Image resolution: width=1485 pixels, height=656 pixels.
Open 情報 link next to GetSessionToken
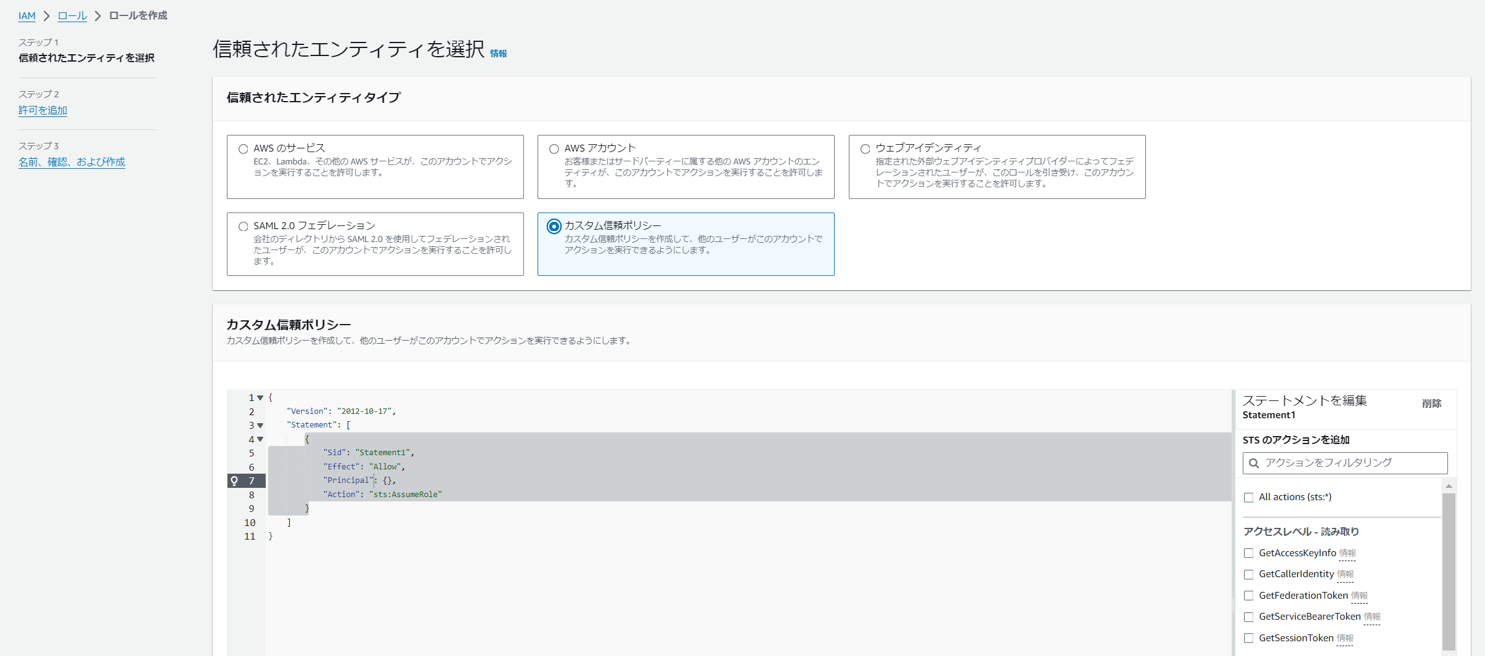pyautogui.click(x=1344, y=638)
